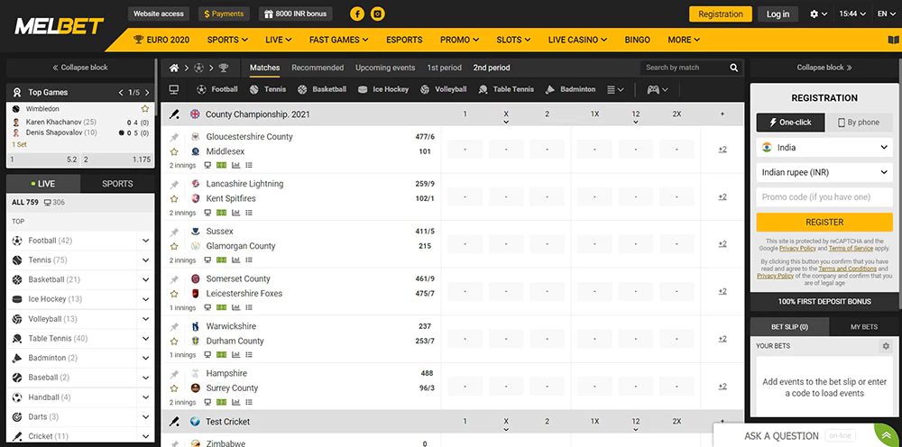Click Karen Khachanov odds 5.2
This screenshot has height=447, width=902.
pos(43,160)
